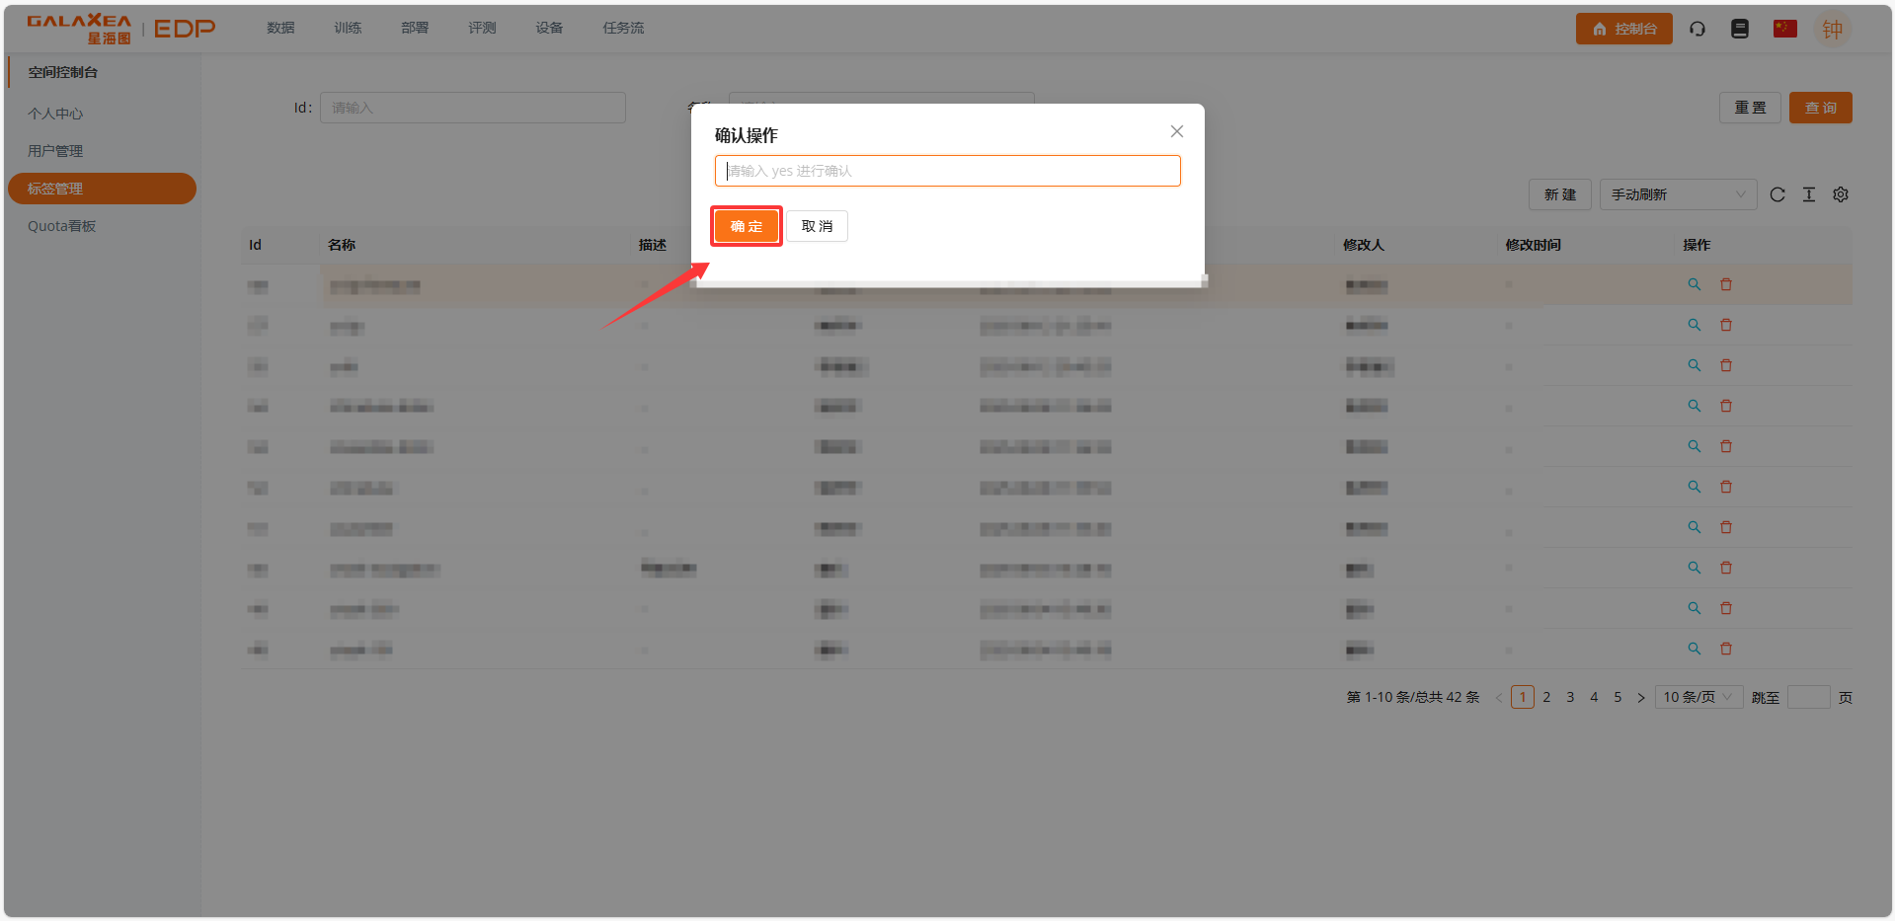
Task: Expand the manual refresh dropdown
Action: pyautogui.click(x=1678, y=194)
